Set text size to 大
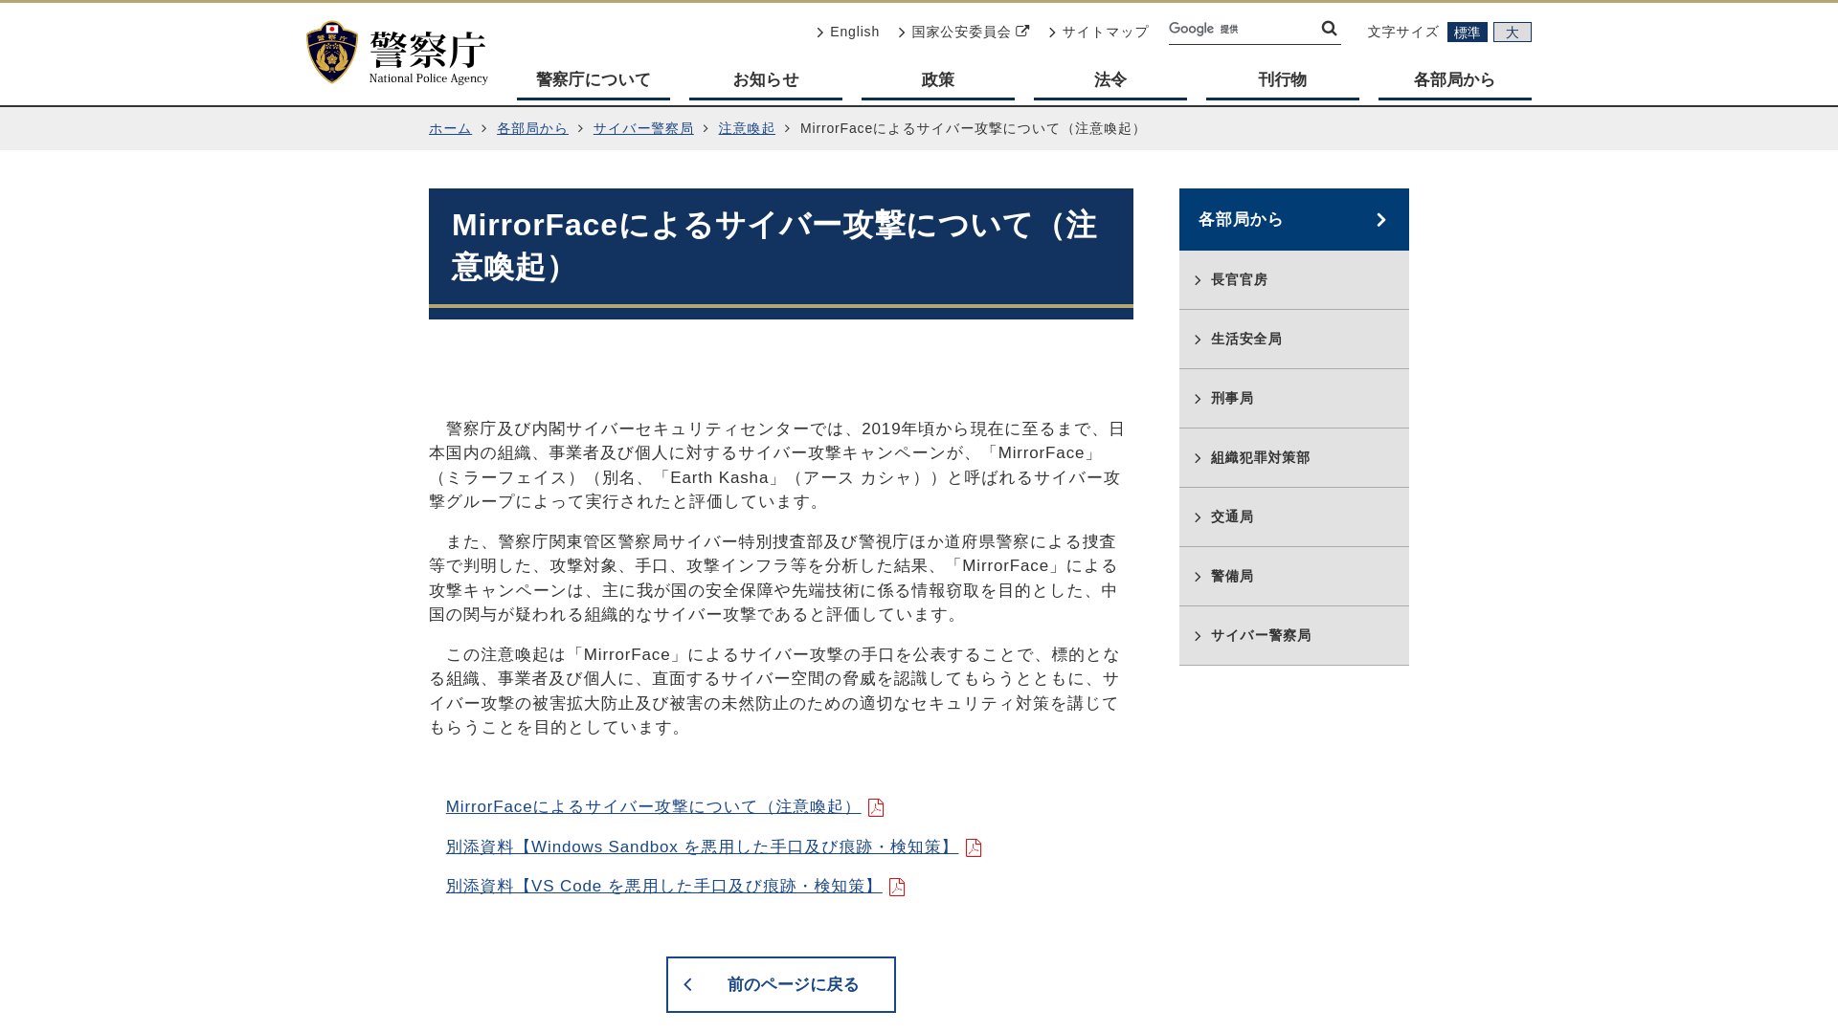This screenshot has height=1033, width=1838. [1512, 33]
